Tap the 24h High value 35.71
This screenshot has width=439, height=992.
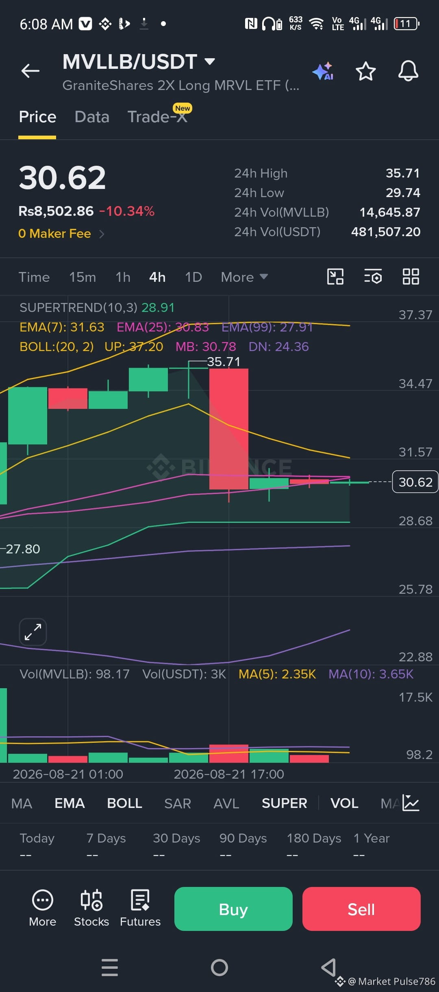pos(403,173)
